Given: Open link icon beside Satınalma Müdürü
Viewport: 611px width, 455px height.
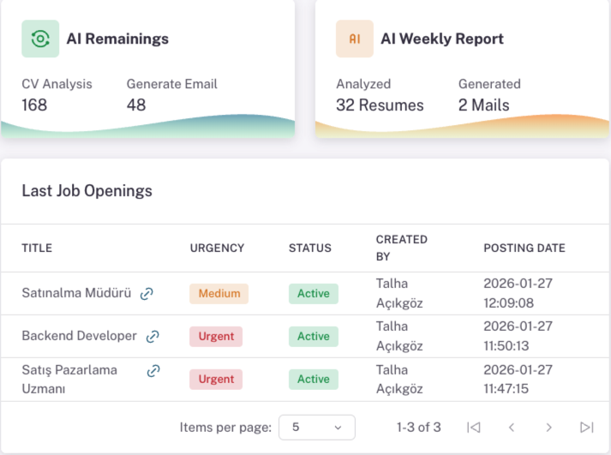Looking at the screenshot, I should 147,294.
